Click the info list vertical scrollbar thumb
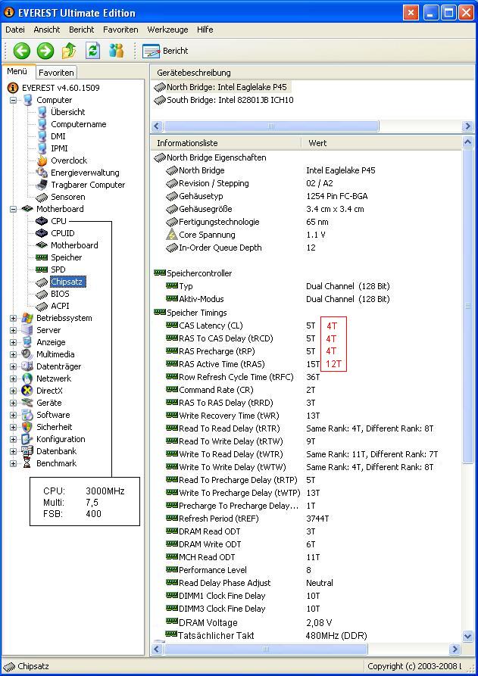This screenshot has width=478, height=676. [x=467, y=306]
